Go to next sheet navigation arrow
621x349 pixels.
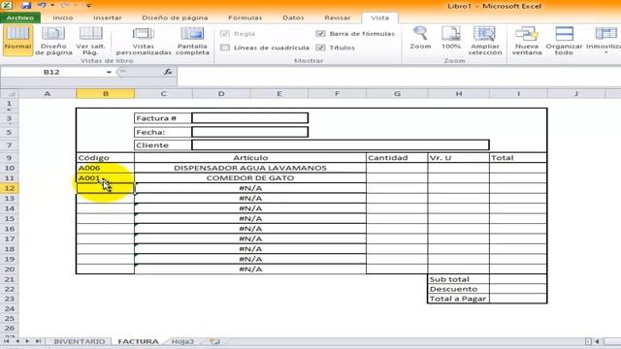27,341
